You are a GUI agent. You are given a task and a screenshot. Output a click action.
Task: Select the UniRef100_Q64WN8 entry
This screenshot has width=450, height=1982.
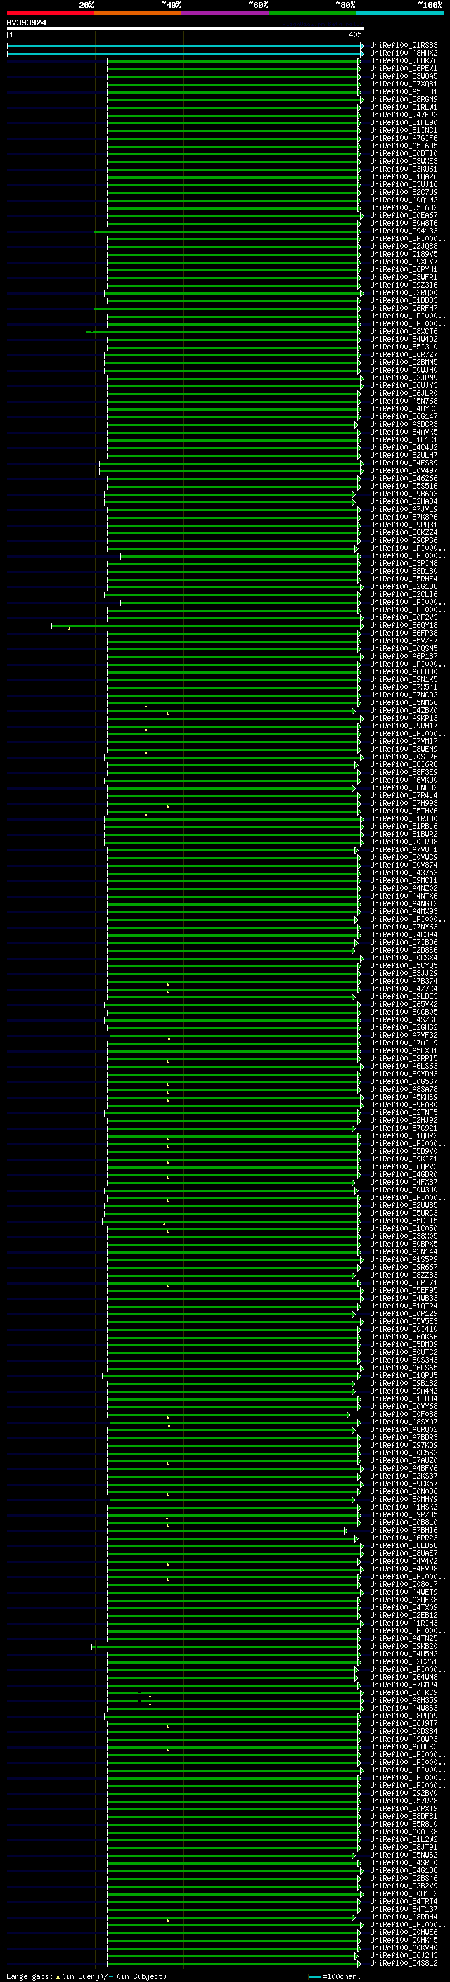pyautogui.click(x=404, y=1678)
